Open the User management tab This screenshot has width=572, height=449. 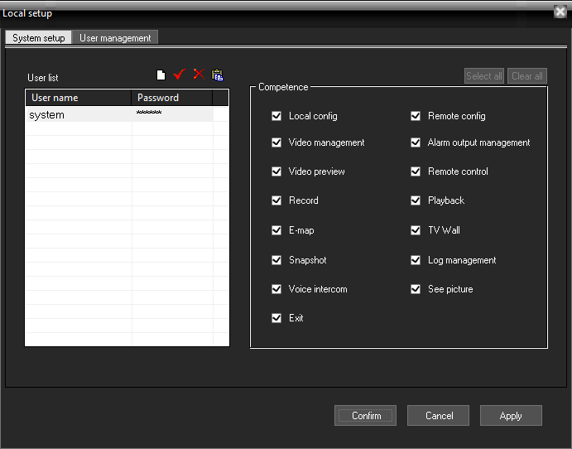click(x=115, y=38)
